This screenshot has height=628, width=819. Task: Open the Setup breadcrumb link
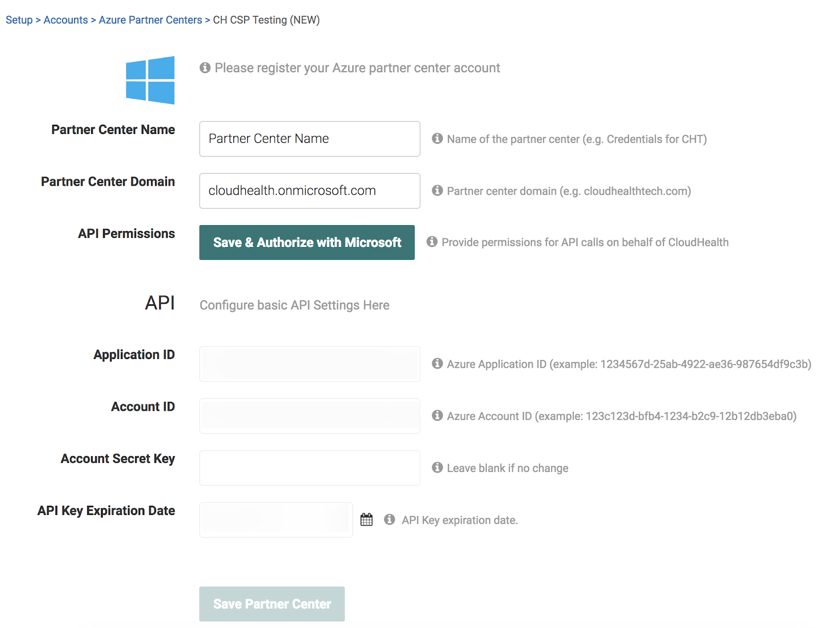[18, 20]
